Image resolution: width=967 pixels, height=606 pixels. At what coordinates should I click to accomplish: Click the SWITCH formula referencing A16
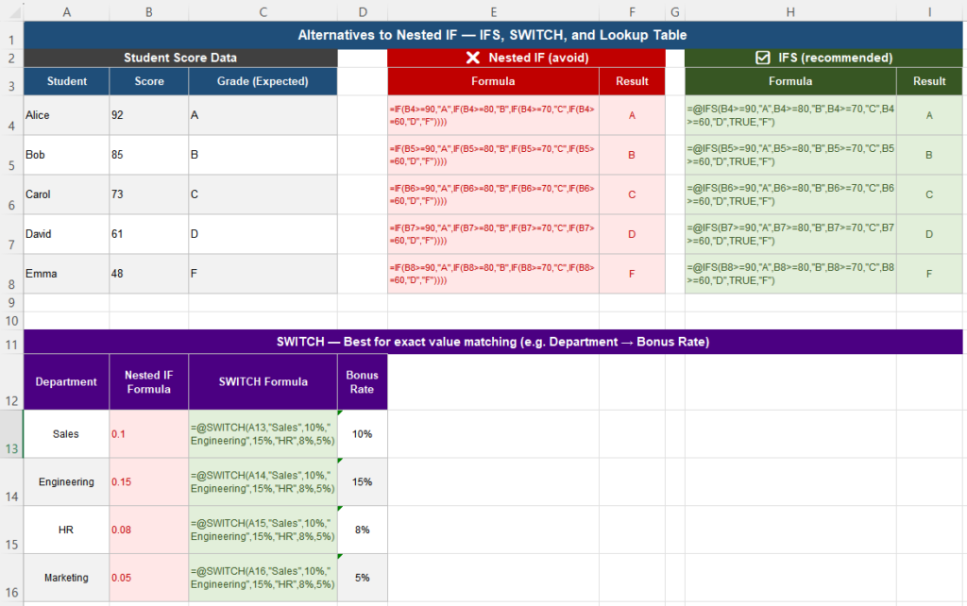click(x=263, y=578)
